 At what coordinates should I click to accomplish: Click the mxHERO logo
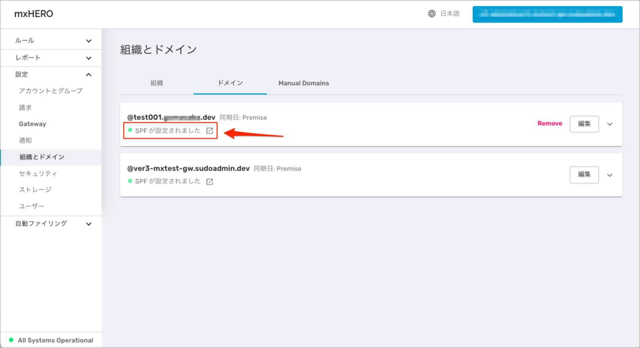click(33, 14)
